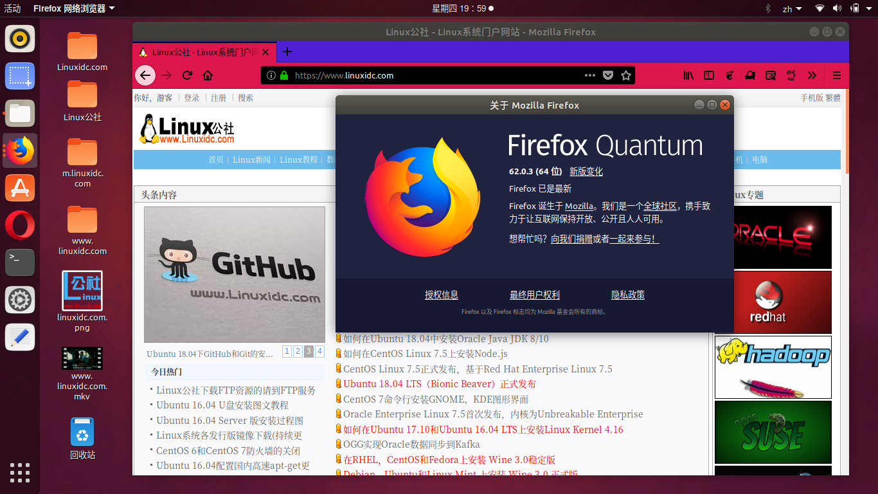Open 授权信息 licensing information
The height and width of the screenshot is (494, 878).
point(442,295)
